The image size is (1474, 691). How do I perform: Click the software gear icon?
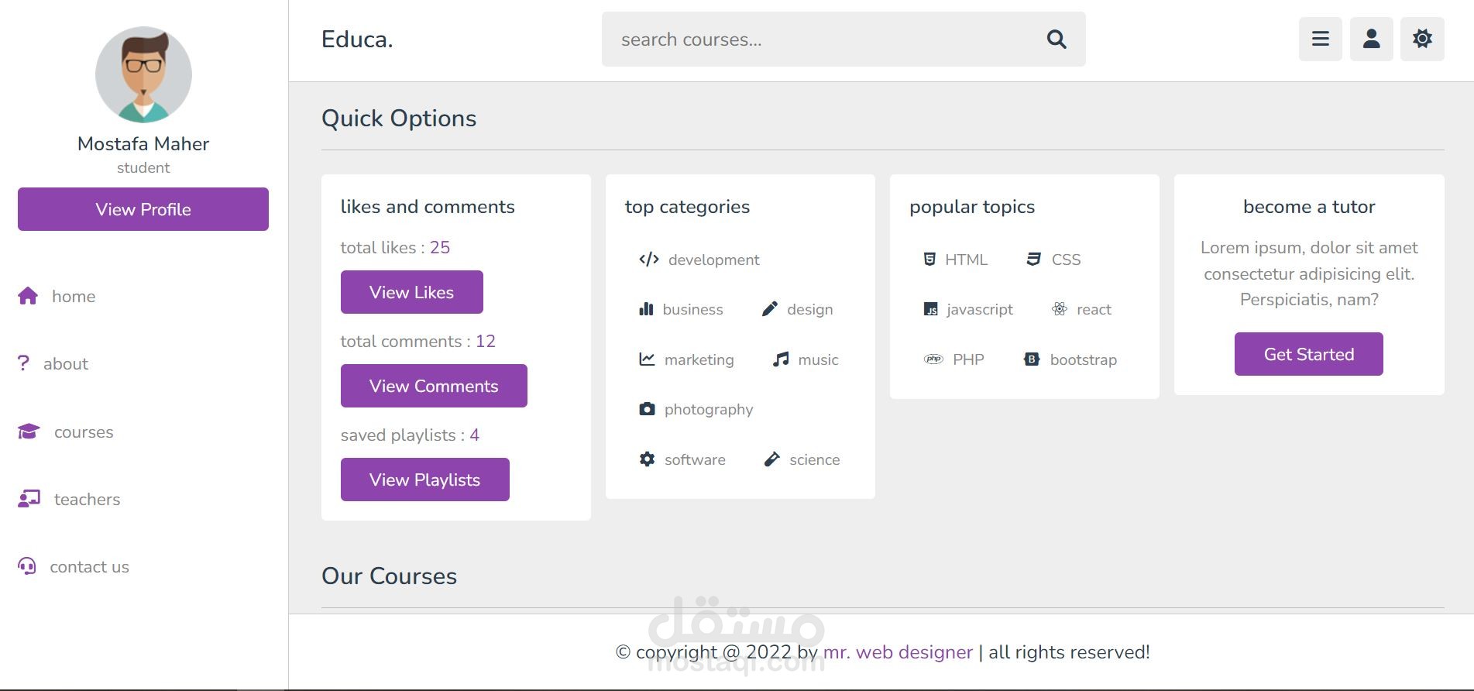(647, 459)
